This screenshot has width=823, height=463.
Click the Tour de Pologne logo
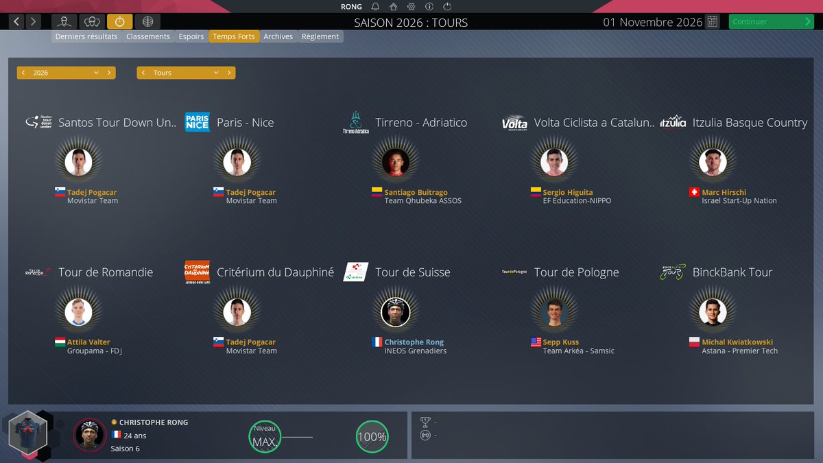(x=514, y=272)
